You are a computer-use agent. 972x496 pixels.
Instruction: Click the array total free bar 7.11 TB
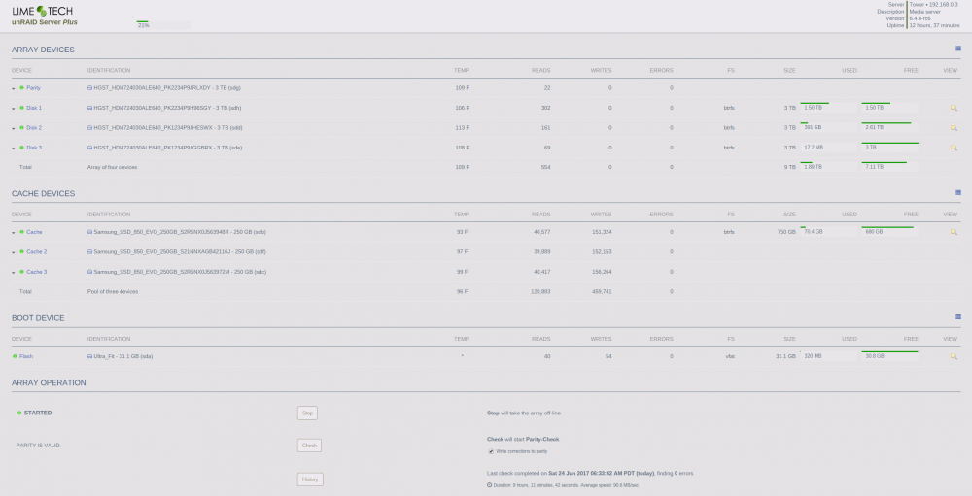(889, 167)
